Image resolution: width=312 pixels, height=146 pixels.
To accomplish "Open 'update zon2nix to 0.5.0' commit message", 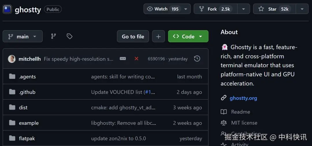I will tap(118, 139).
